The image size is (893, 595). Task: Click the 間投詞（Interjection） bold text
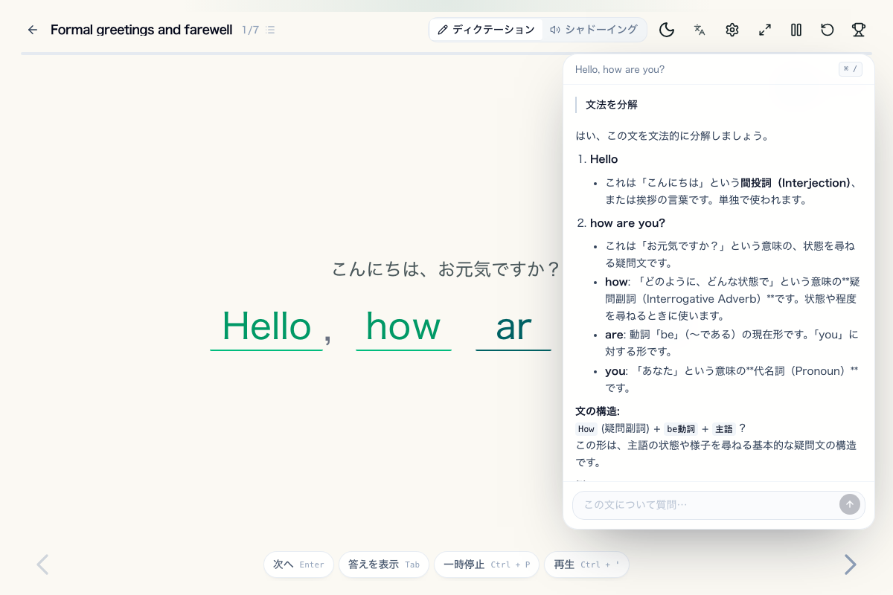[795, 183]
